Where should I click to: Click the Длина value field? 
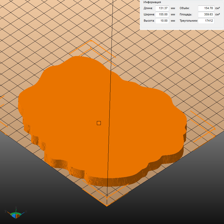[162, 8]
